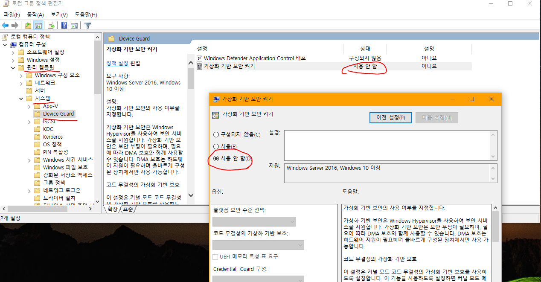
Task: Open the 코드 무결성의 가상화 기반 보호 dropdown
Action: point(258,245)
